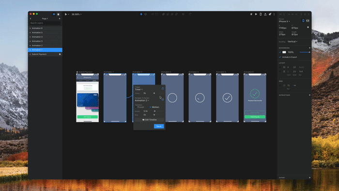339x191 pixels.
Task: Select the highlighted Animation 1 layer
Action: (45, 50)
